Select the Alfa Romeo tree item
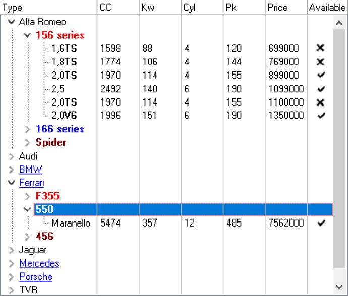This screenshot has width=348, height=296. click(x=42, y=22)
